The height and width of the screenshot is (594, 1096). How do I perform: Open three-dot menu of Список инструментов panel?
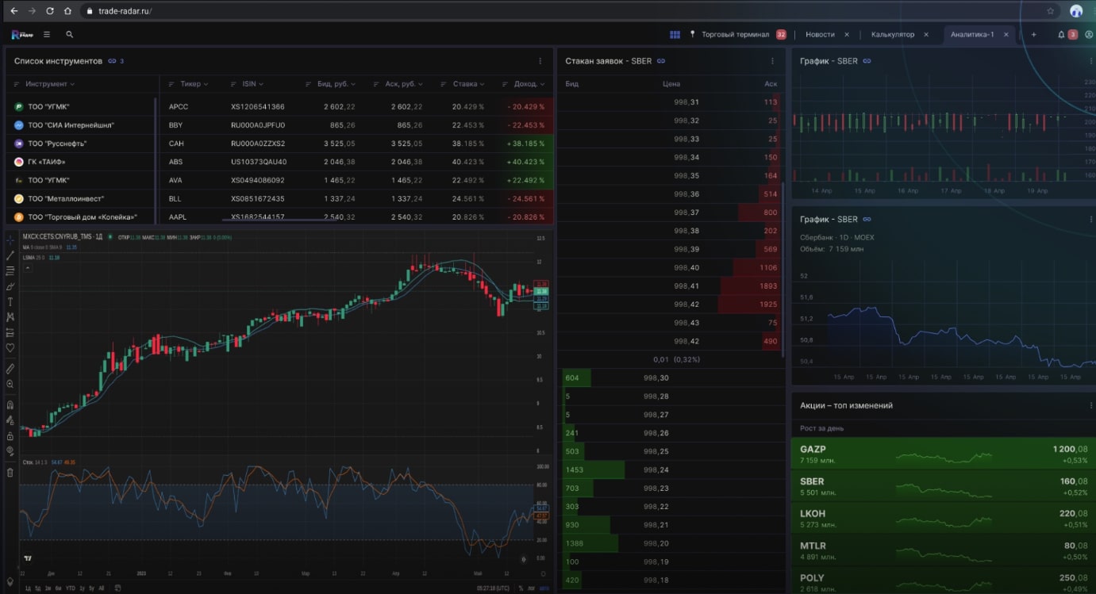[x=540, y=61]
